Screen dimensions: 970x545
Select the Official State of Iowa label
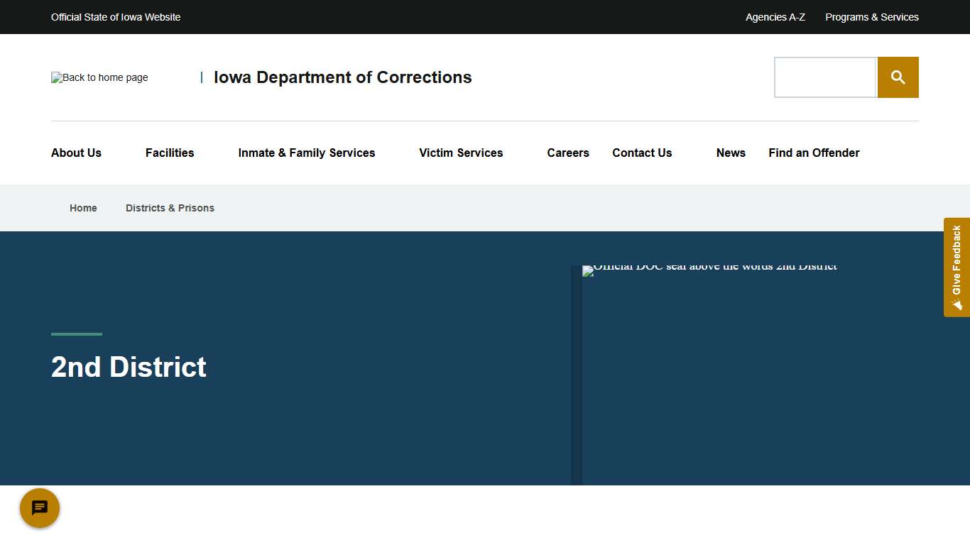click(x=115, y=16)
